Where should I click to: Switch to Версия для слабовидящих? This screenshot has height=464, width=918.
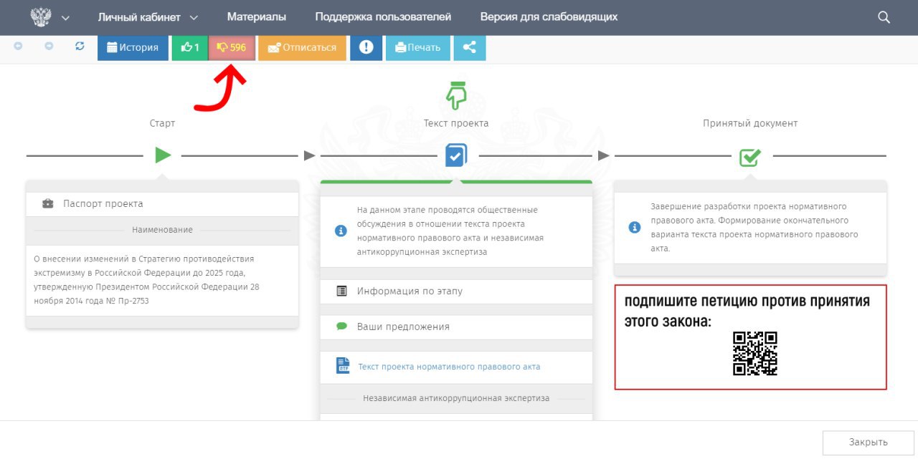[549, 16]
